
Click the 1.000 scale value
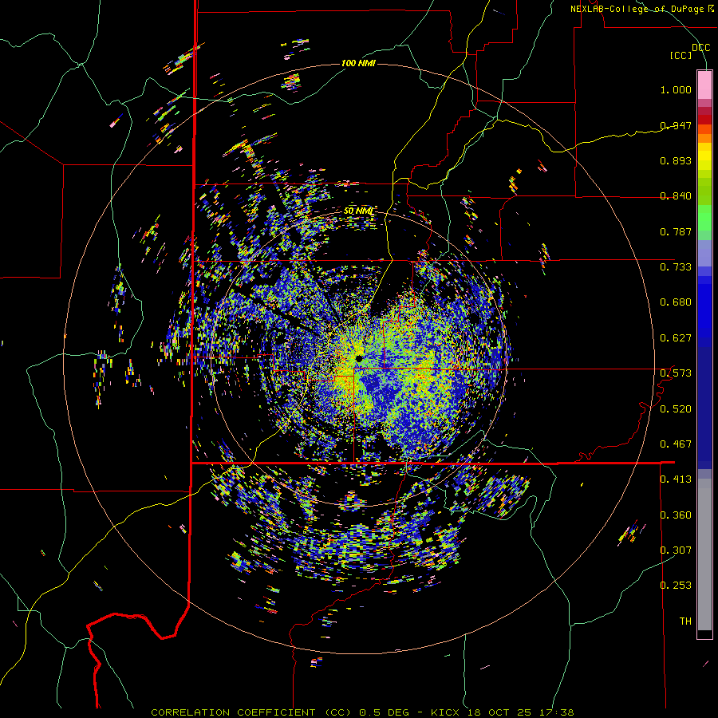point(676,89)
